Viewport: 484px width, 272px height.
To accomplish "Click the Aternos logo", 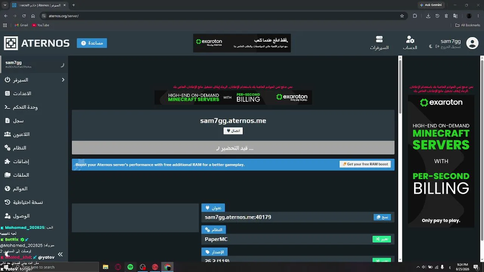I will (x=37, y=43).
